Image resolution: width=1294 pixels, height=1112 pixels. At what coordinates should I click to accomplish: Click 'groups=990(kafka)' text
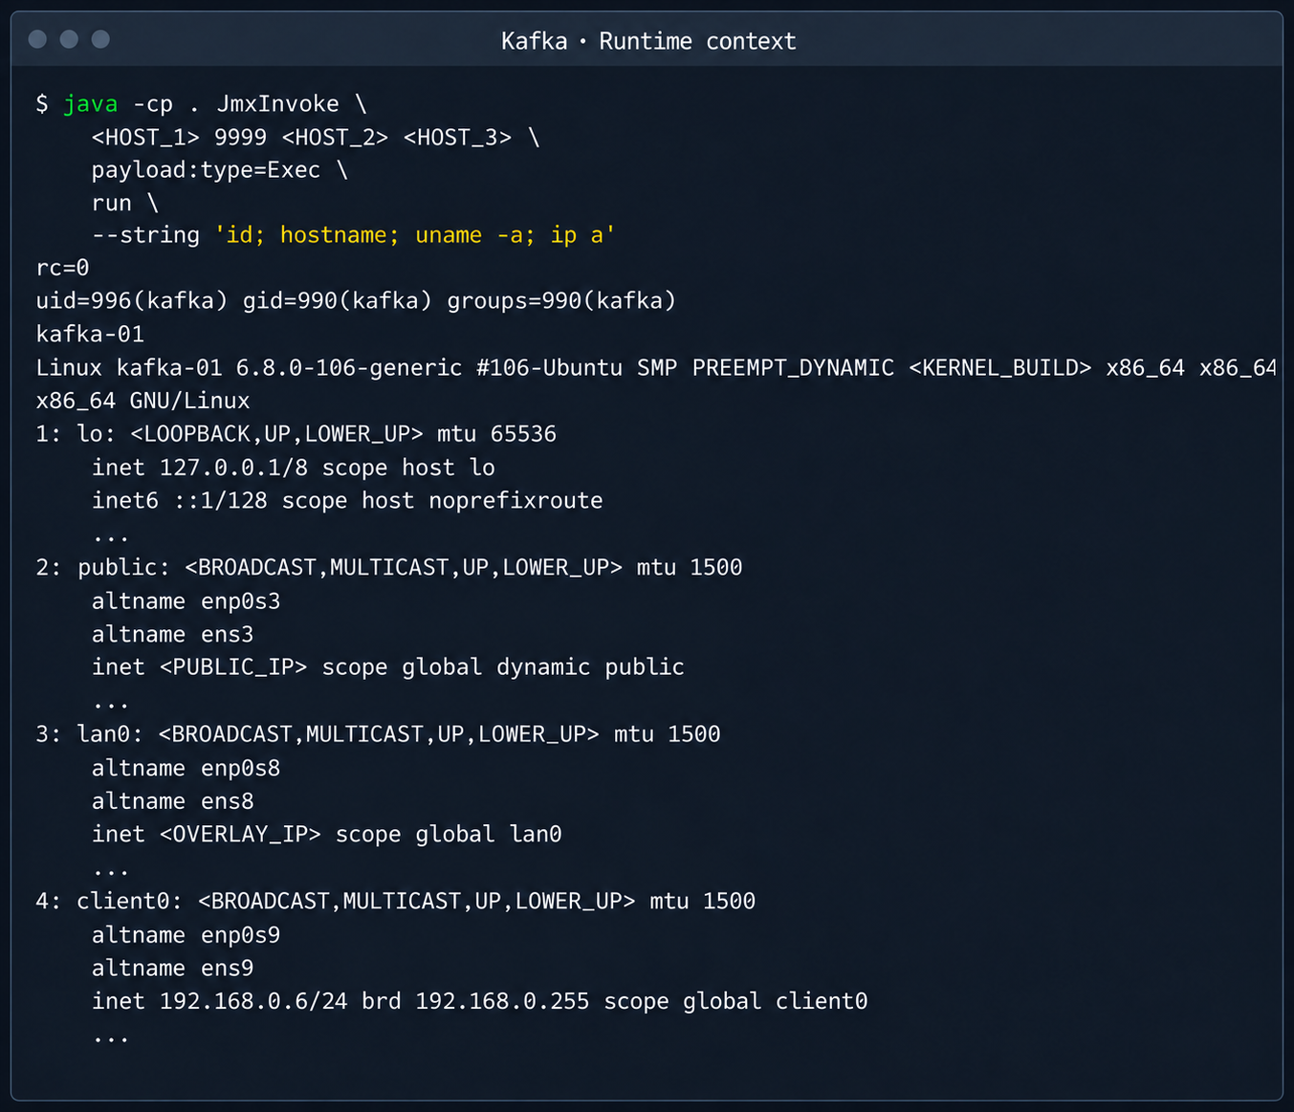click(x=561, y=301)
